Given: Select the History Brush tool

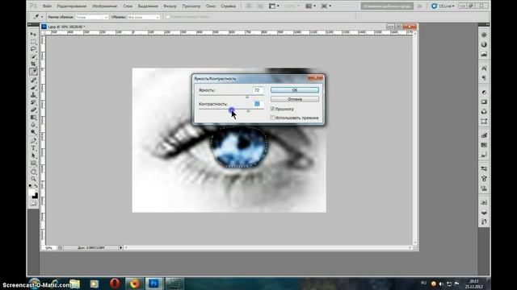Looking at the screenshot, I should [x=33, y=102].
